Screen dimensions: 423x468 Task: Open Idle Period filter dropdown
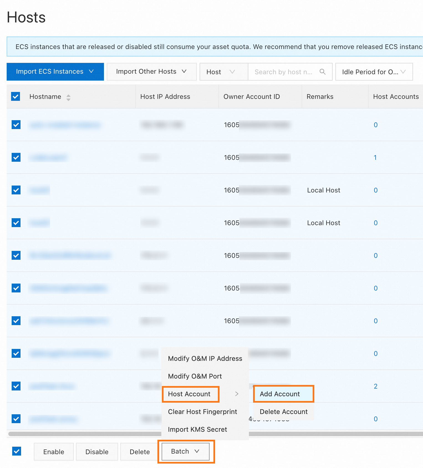click(x=374, y=72)
